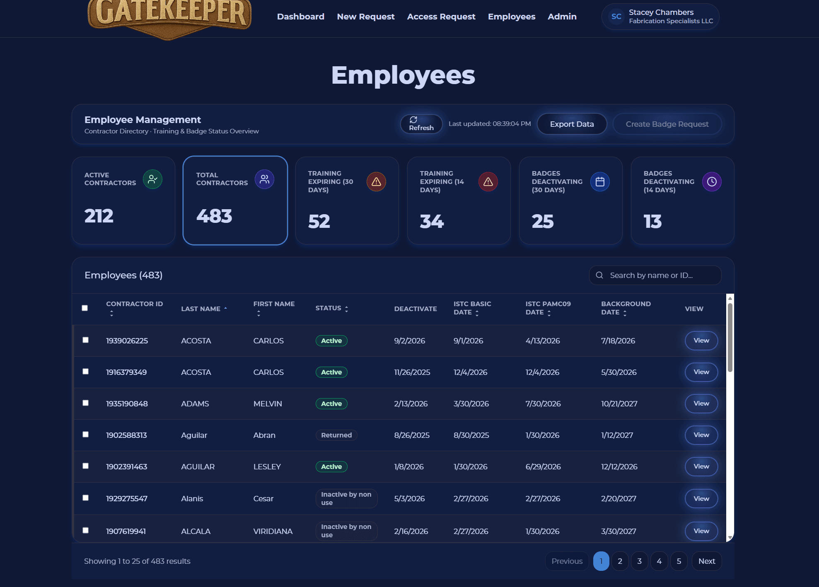Click Create Badge Request button
This screenshot has width=819, height=587.
(667, 124)
